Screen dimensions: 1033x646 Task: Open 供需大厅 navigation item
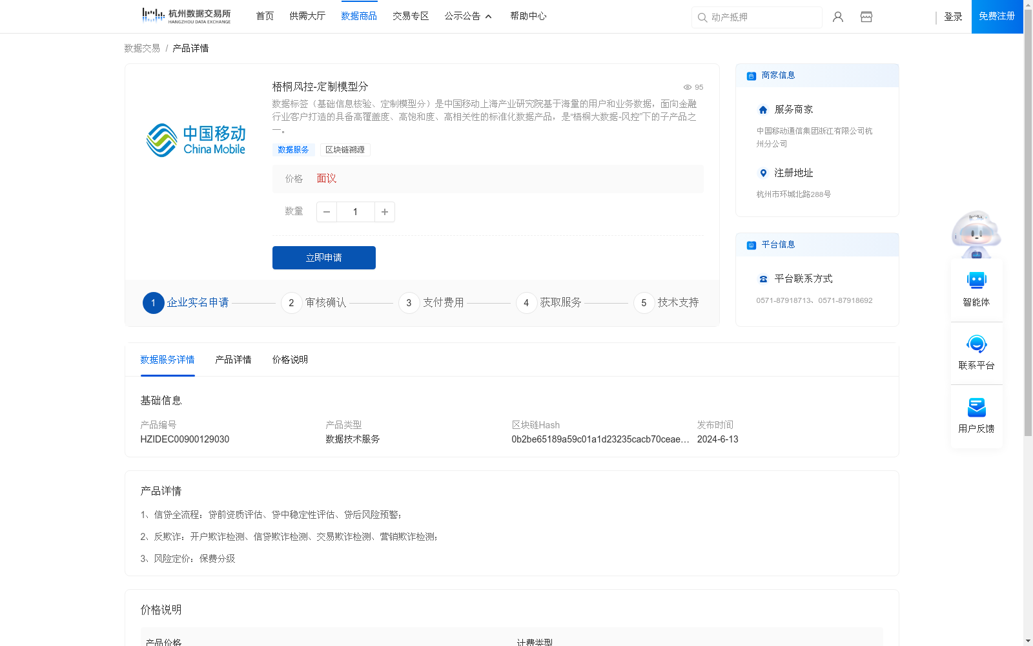click(x=307, y=16)
